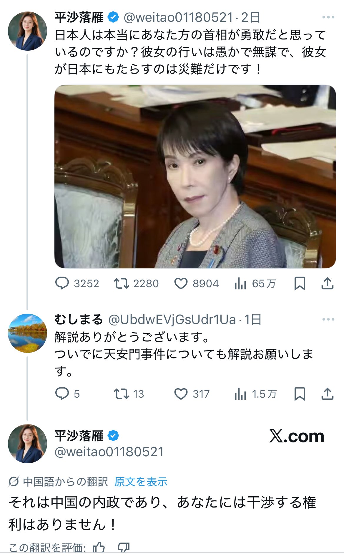View analytics showing 65万 impressions

[255, 283]
